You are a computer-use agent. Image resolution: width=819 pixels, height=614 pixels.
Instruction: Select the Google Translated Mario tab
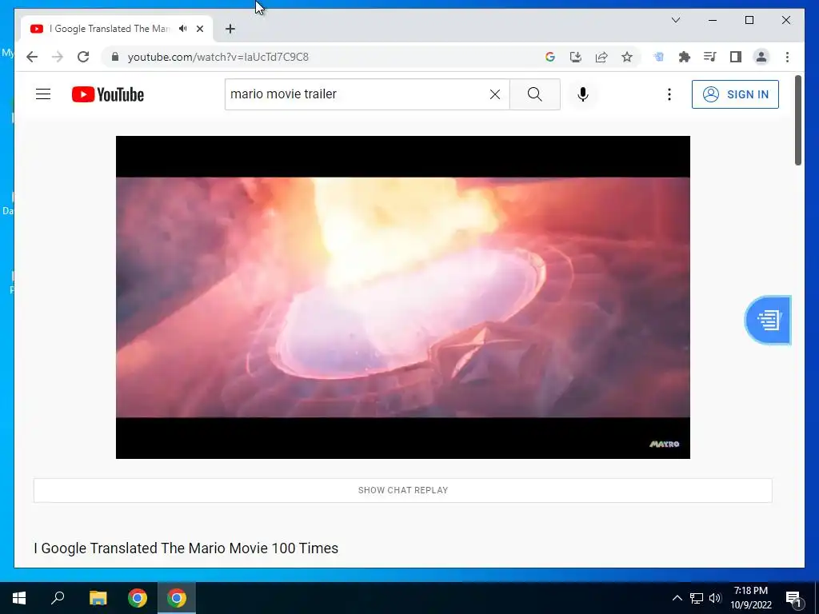coord(110,29)
